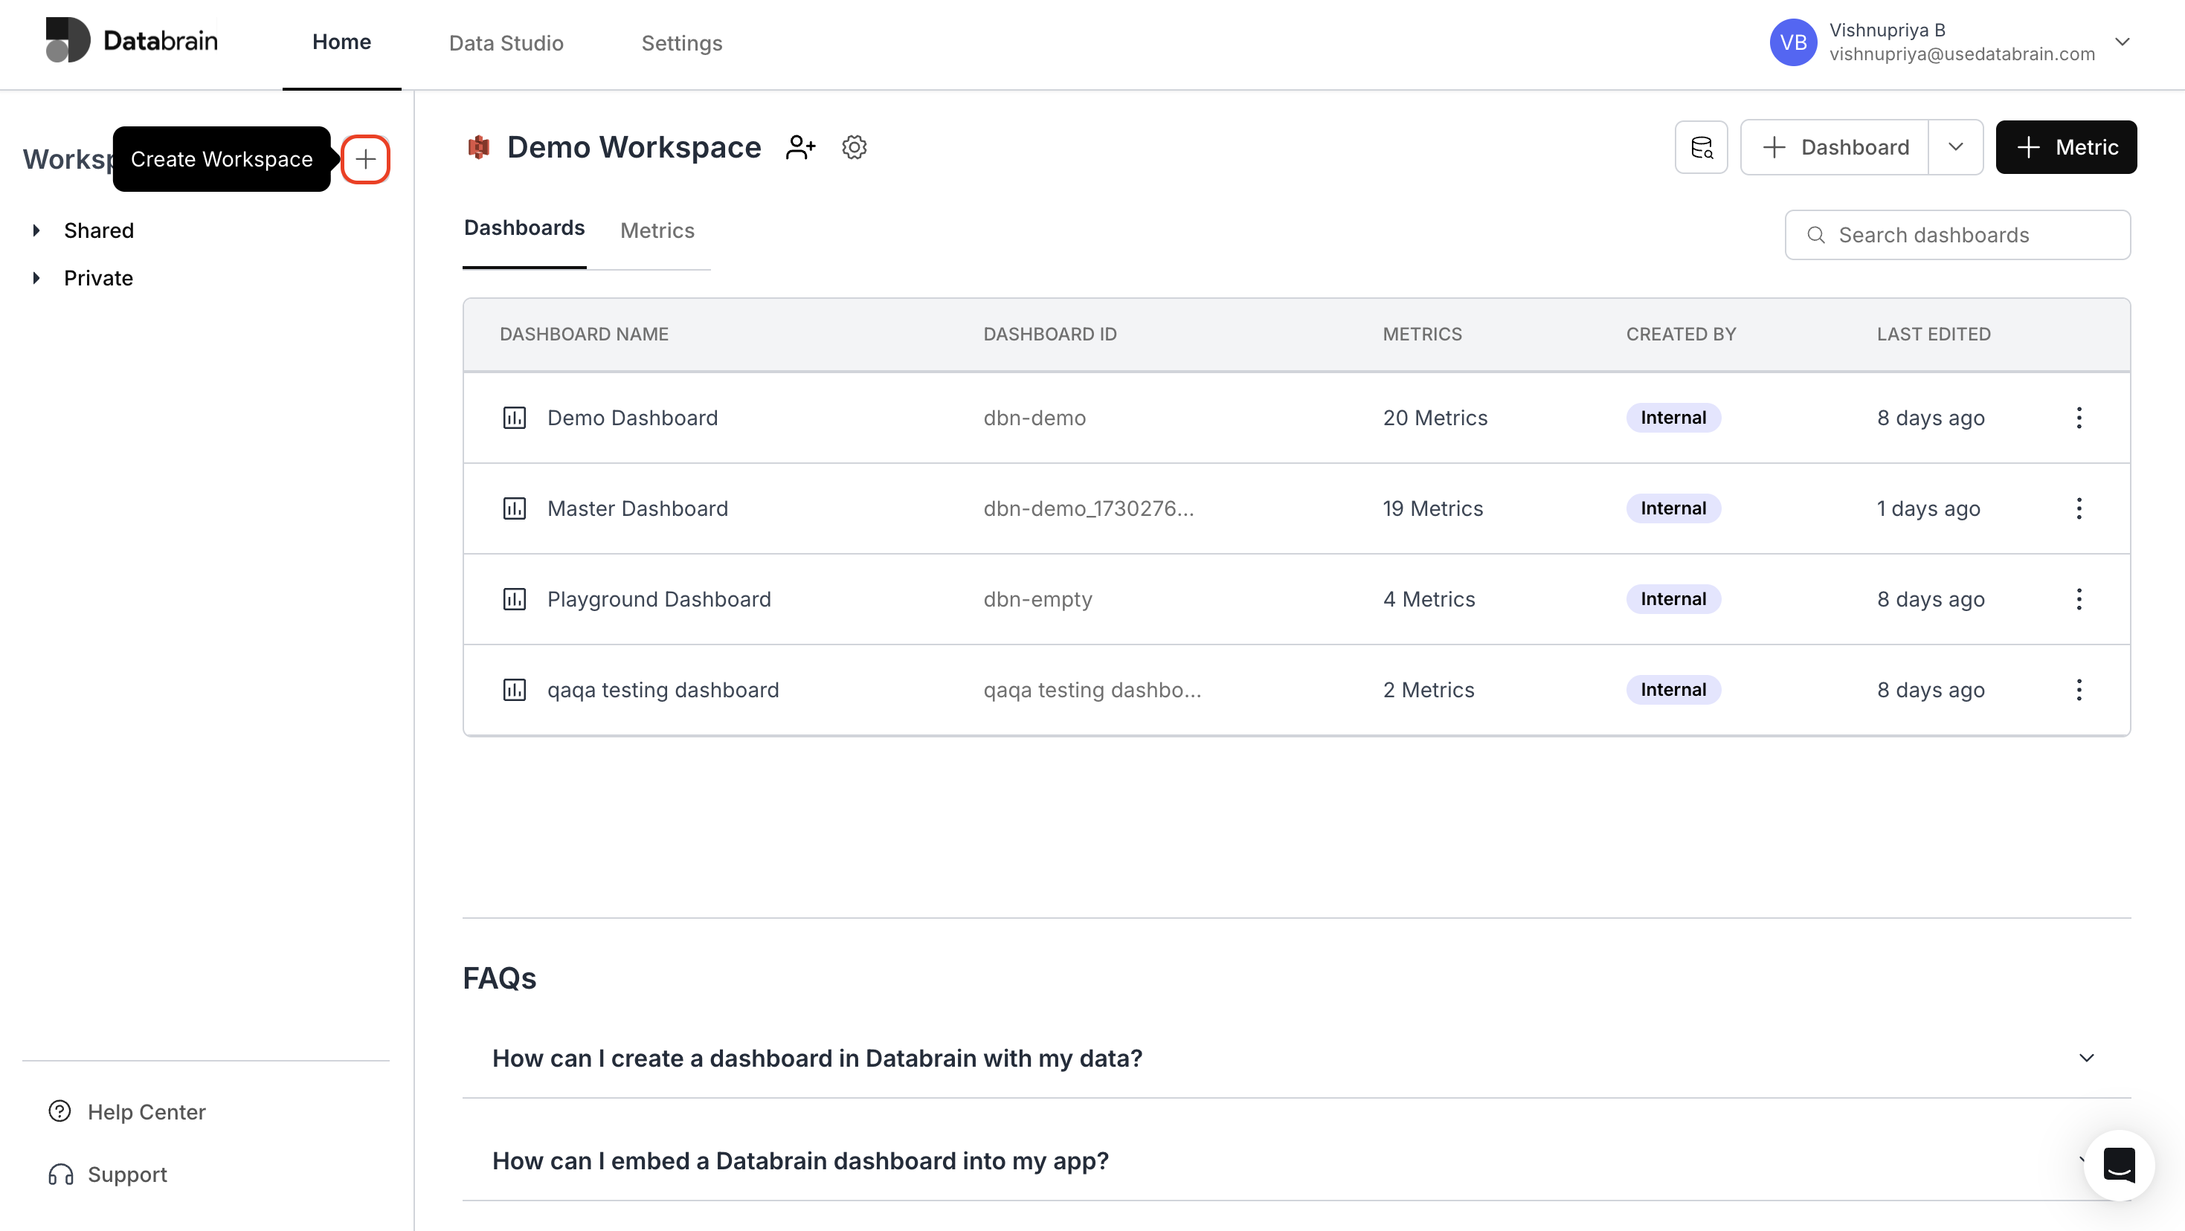The width and height of the screenshot is (2185, 1231).
Task: Open three-dot menu for qaqa testing dashboard
Action: [2078, 690]
